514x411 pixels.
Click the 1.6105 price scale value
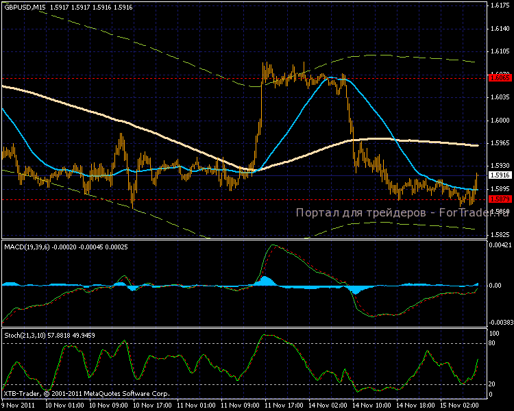500,51
